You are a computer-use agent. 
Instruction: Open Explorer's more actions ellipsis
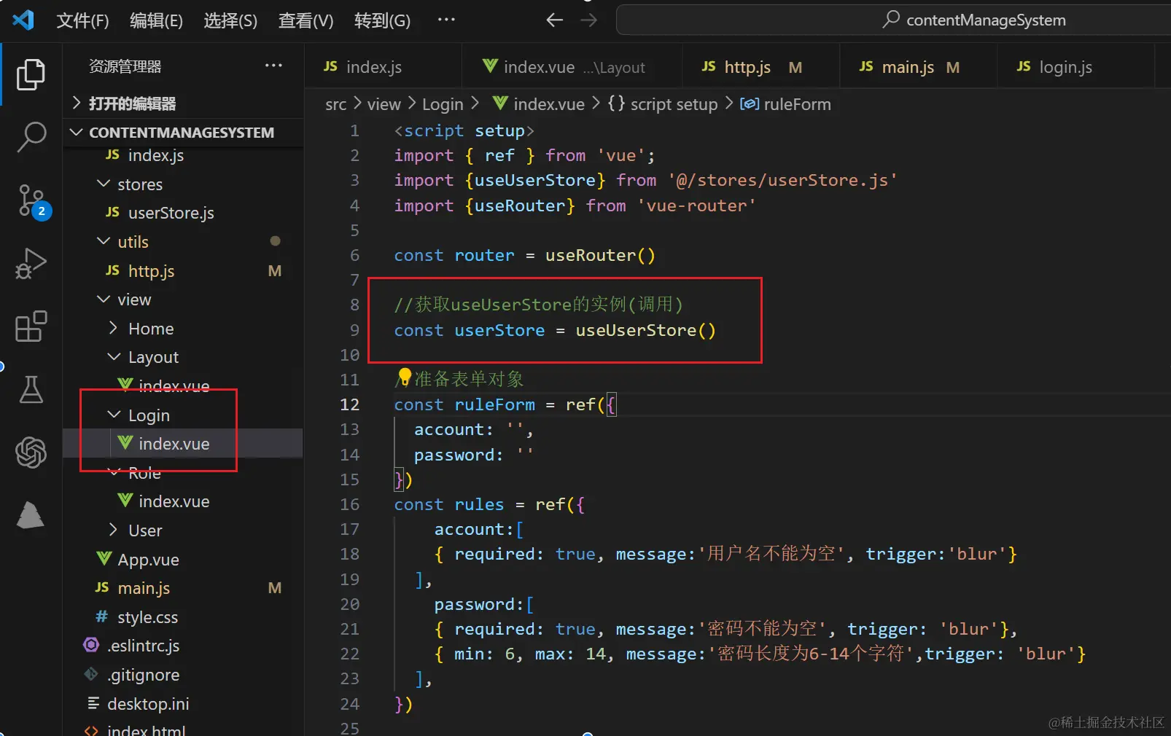pyautogui.click(x=273, y=66)
